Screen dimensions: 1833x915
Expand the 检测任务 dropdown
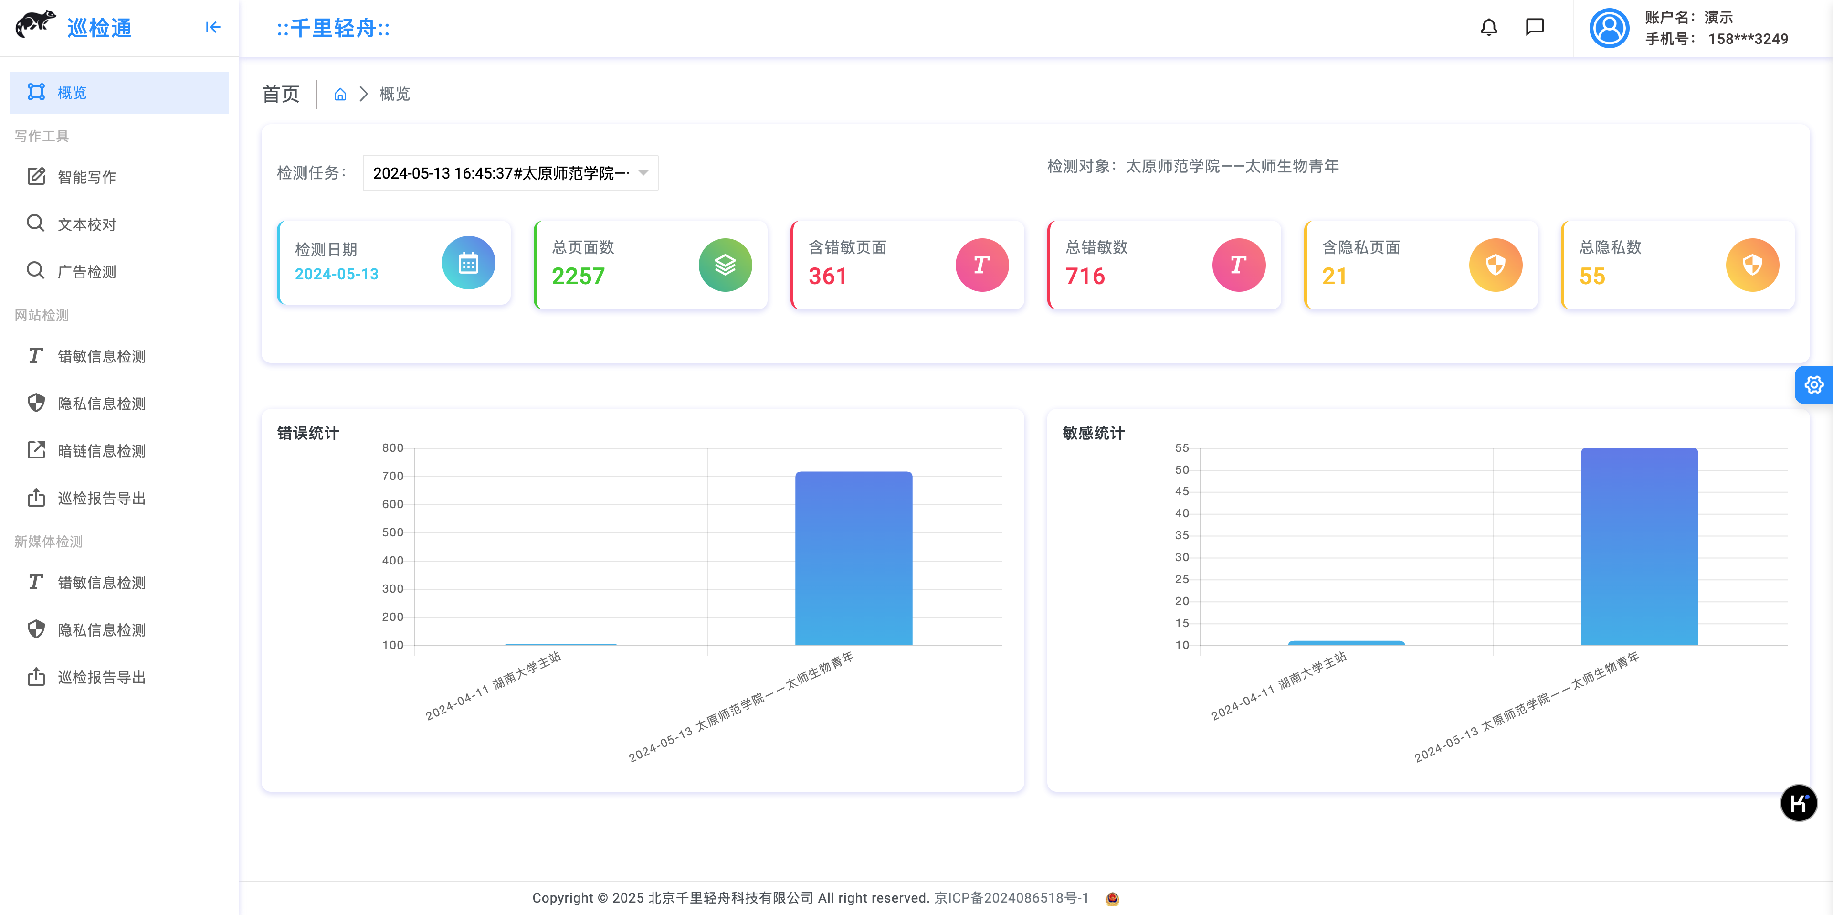click(510, 173)
